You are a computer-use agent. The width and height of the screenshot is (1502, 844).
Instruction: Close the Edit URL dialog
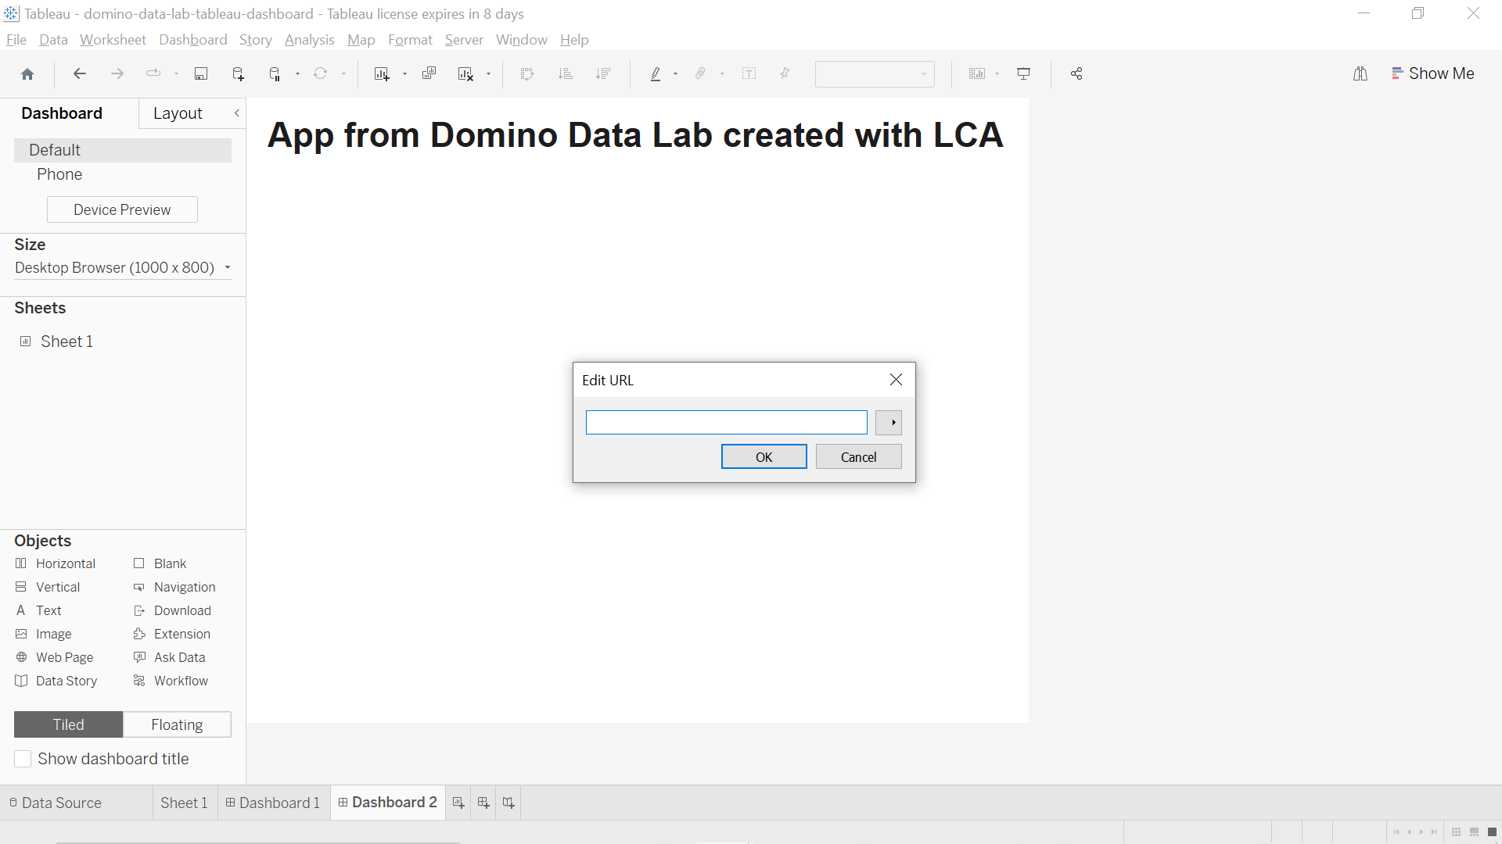click(896, 380)
